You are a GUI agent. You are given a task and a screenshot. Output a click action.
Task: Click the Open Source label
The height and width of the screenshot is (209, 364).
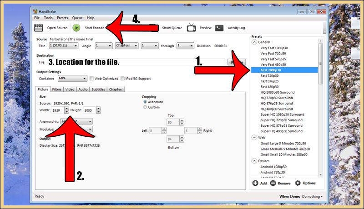57,28
